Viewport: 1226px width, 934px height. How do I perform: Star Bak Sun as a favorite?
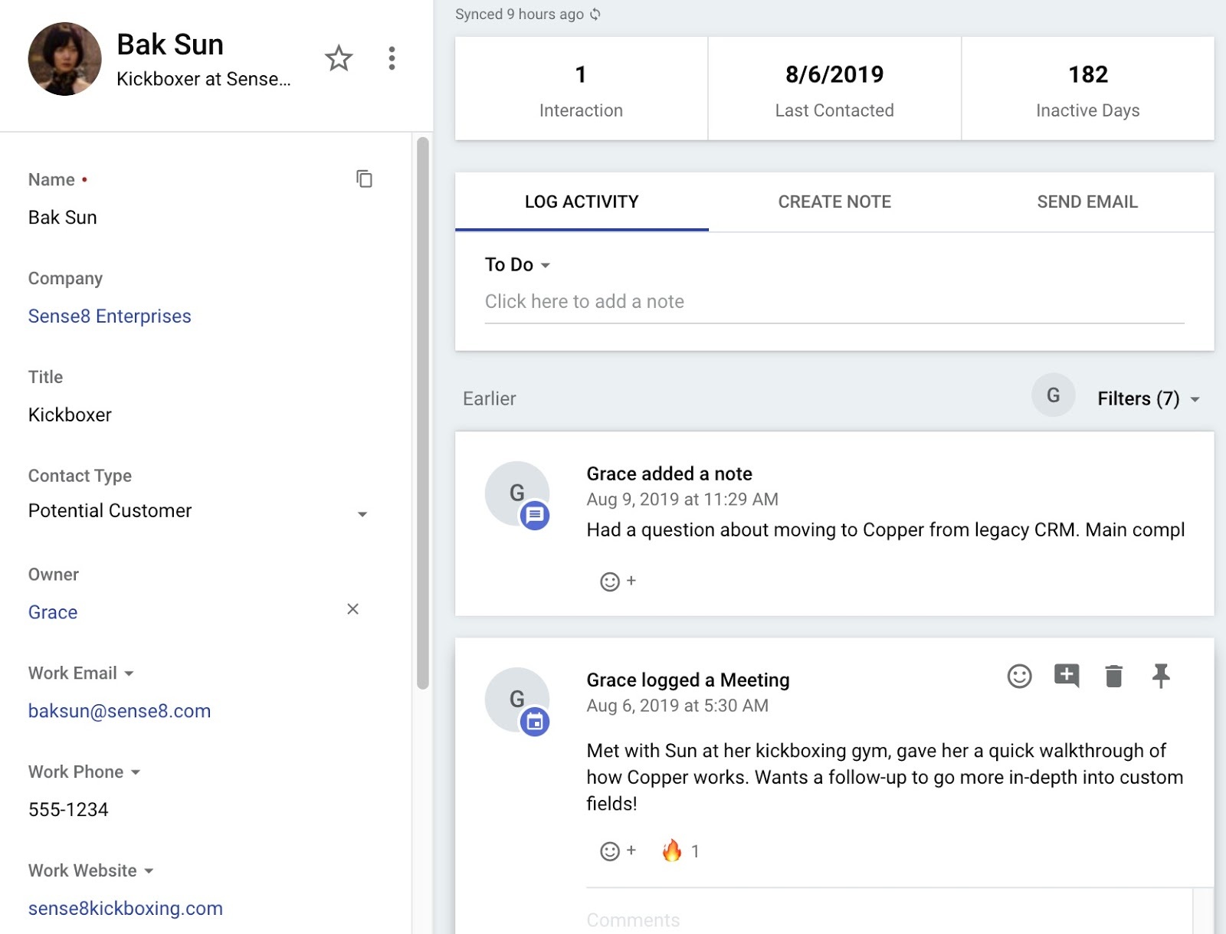click(338, 58)
